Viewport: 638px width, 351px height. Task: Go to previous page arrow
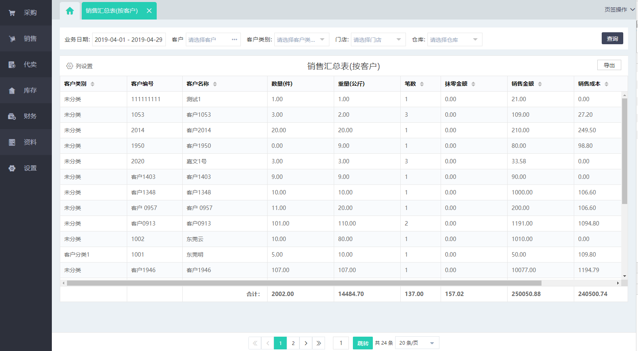[268, 343]
